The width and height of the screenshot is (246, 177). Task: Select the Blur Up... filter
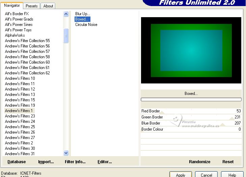point(83,14)
